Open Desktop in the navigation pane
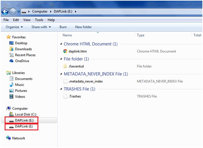The width and height of the screenshot is (203, 148). [x=21, y=43]
